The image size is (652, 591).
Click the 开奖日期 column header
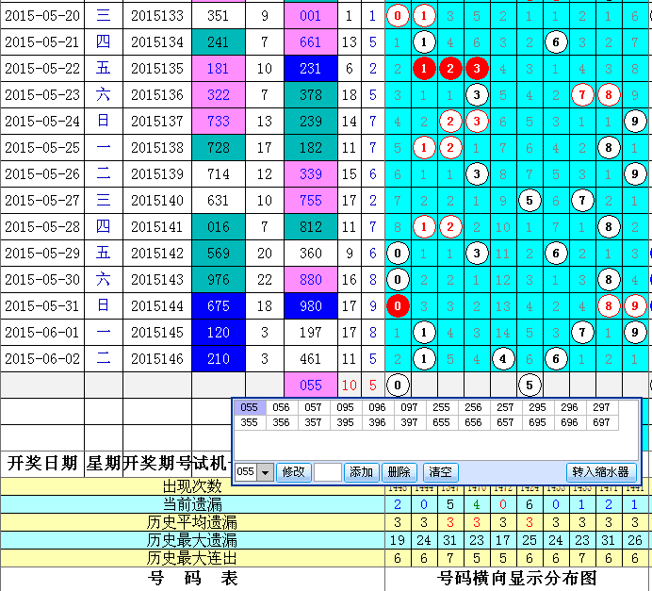point(42,462)
